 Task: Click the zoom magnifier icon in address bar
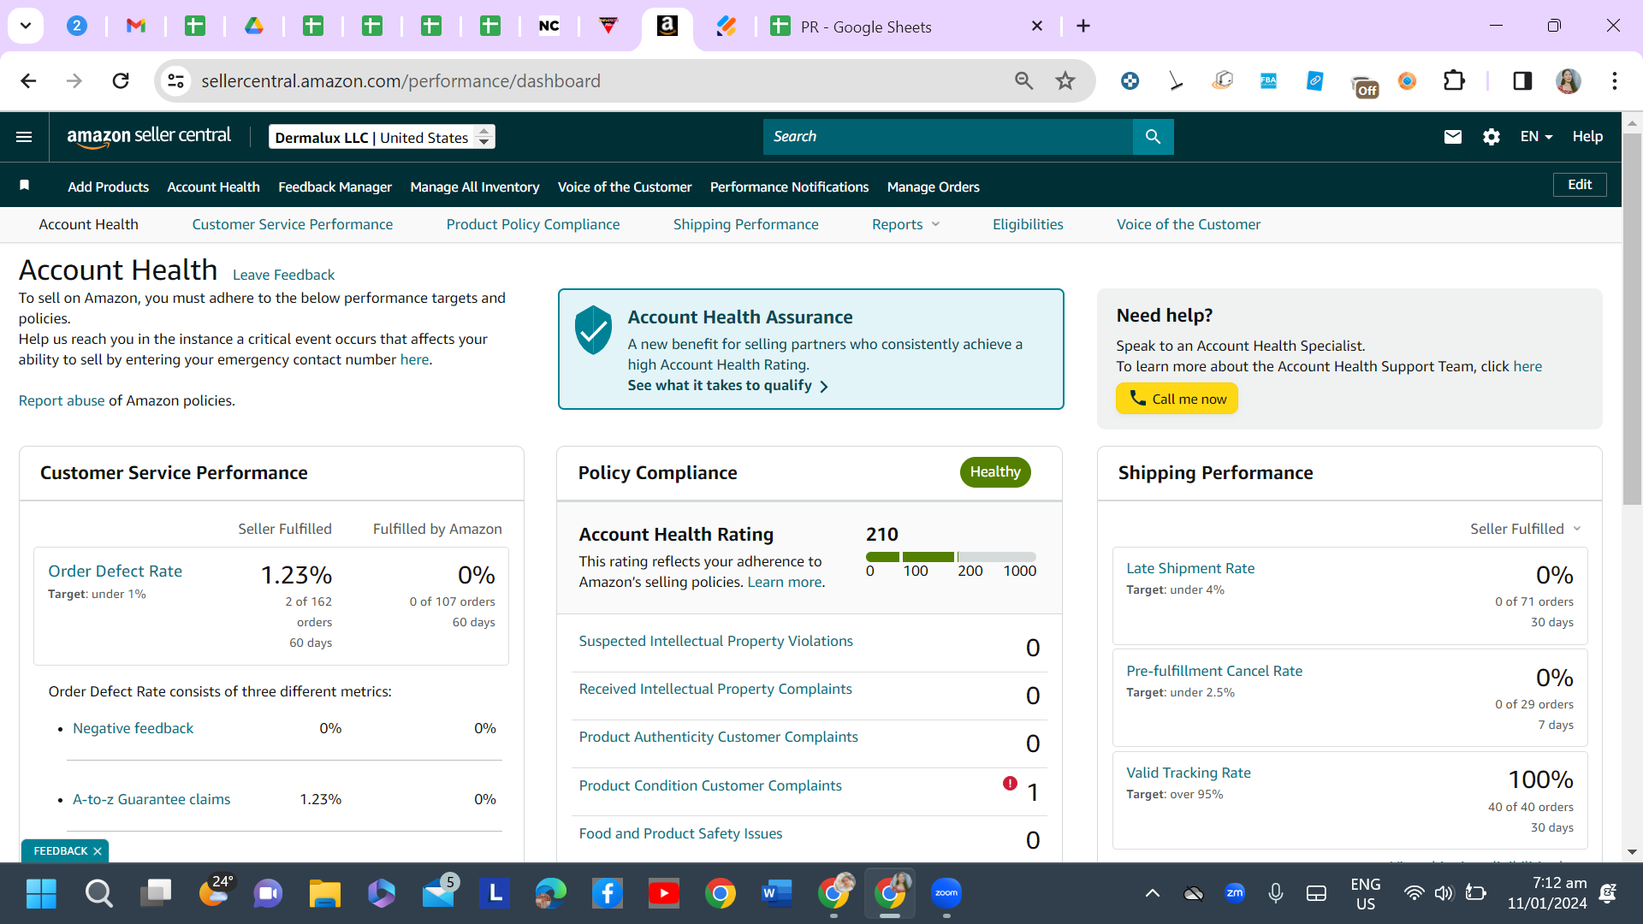[1023, 80]
